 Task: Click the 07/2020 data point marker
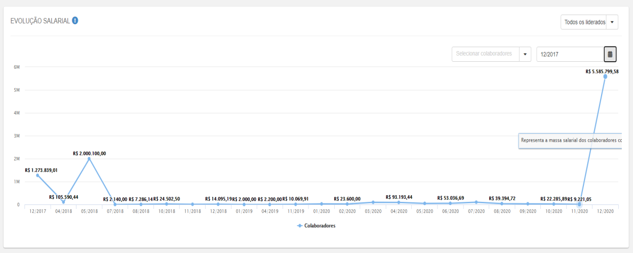(x=476, y=202)
